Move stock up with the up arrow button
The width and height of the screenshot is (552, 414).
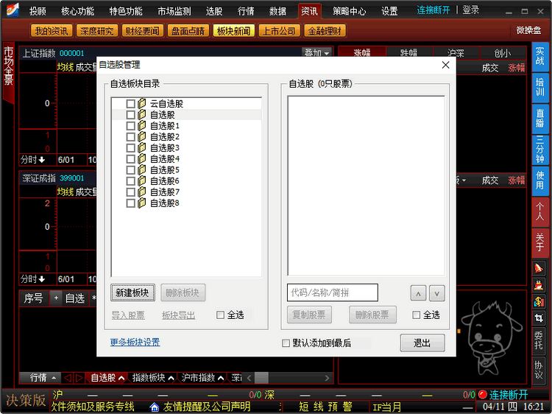(418, 293)
